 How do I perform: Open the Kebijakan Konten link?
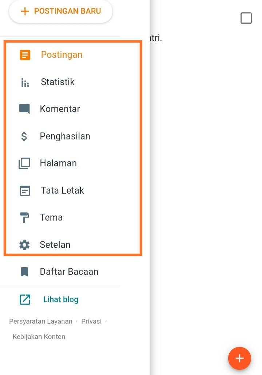(x=39, y=336)
